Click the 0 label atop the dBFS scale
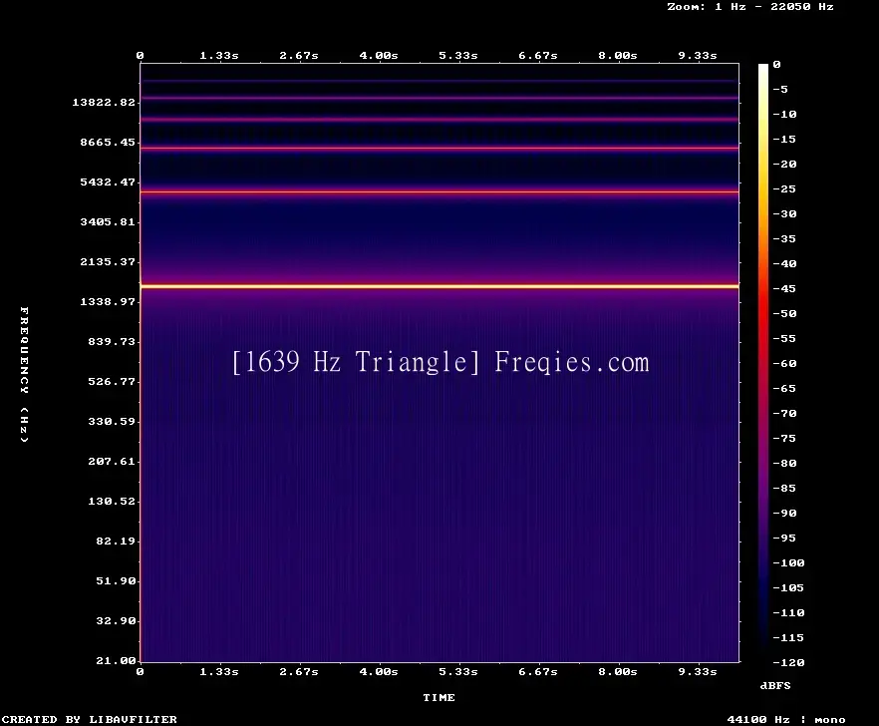This screenshot has width=879, height=726. coord(776,64)
